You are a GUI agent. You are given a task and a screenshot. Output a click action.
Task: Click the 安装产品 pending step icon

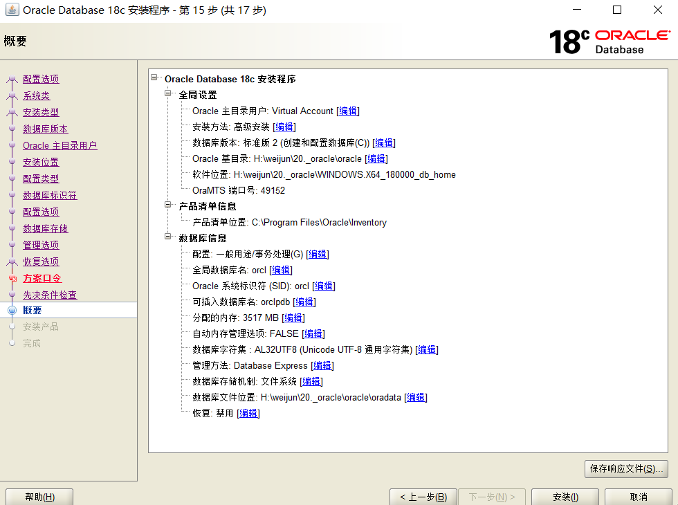(12, 327)
